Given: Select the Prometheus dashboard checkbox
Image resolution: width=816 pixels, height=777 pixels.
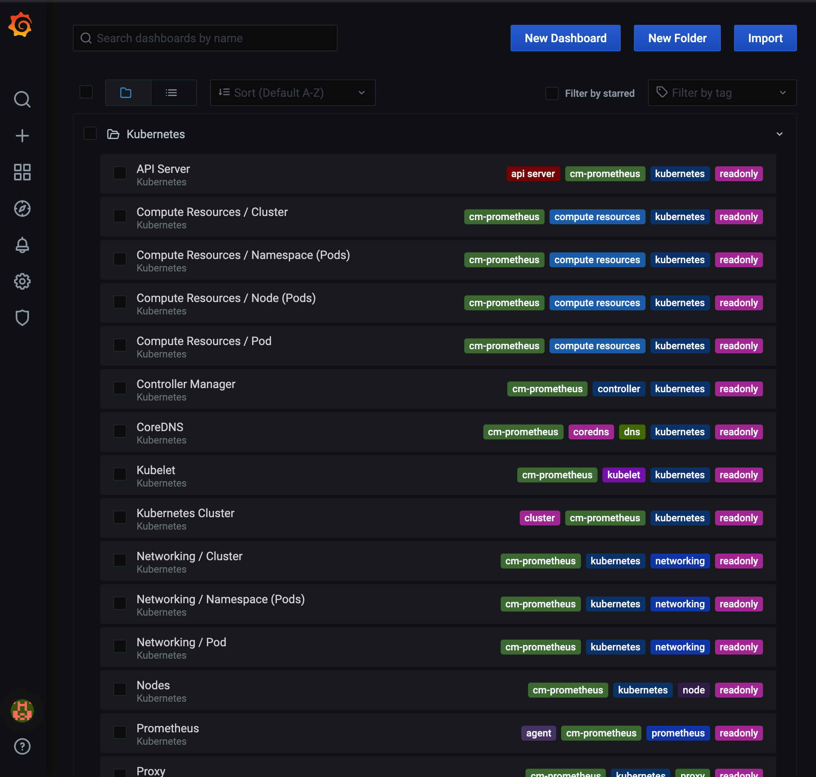Looking at the screenshot, I should tap(120, 732).
